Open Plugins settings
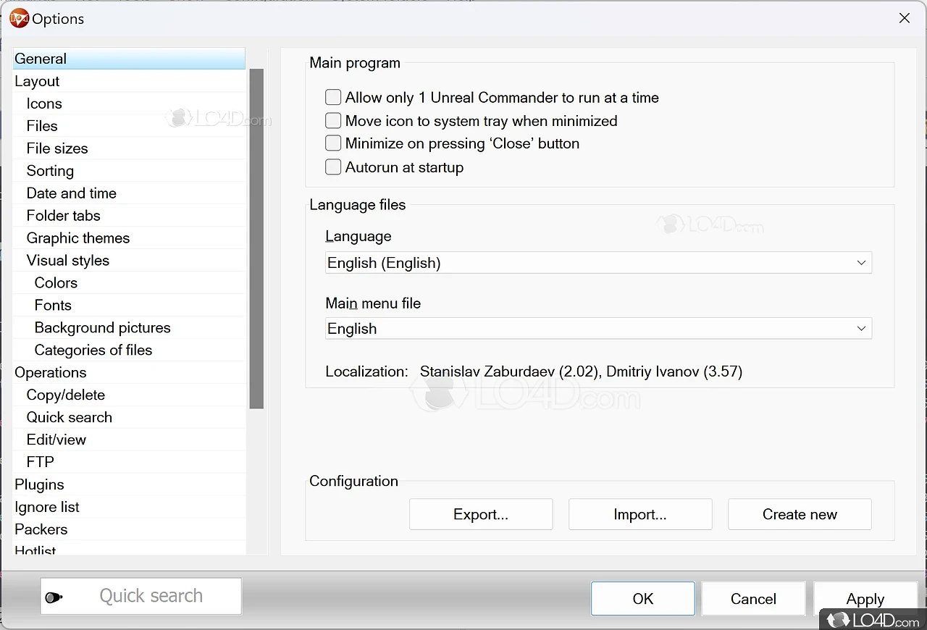This screenshot has width=927, height=630. tap(129, 485)
